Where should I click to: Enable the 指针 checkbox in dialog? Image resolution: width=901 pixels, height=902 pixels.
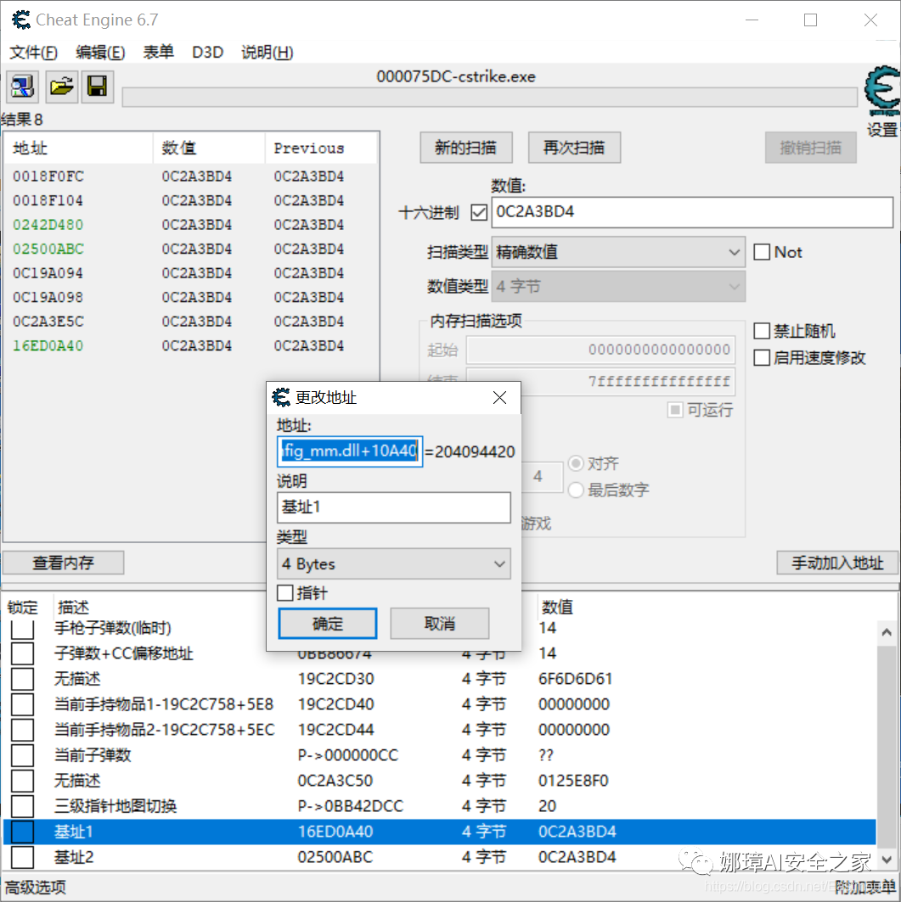click(x=285, y=592)
